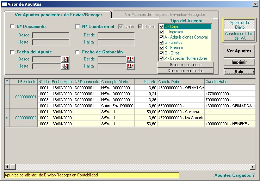
Task: Click the Nº Documento column header
Action: pos(87,82)
